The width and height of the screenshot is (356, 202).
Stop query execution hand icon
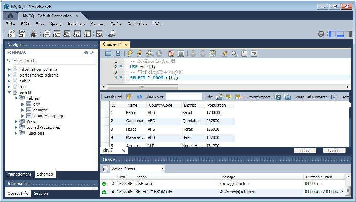point(159,54)
